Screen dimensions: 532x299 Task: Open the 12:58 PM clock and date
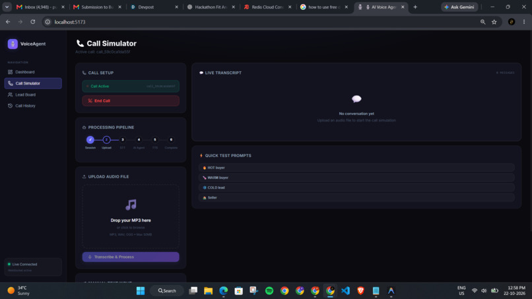pyautogui.click(x=514, y=290)
